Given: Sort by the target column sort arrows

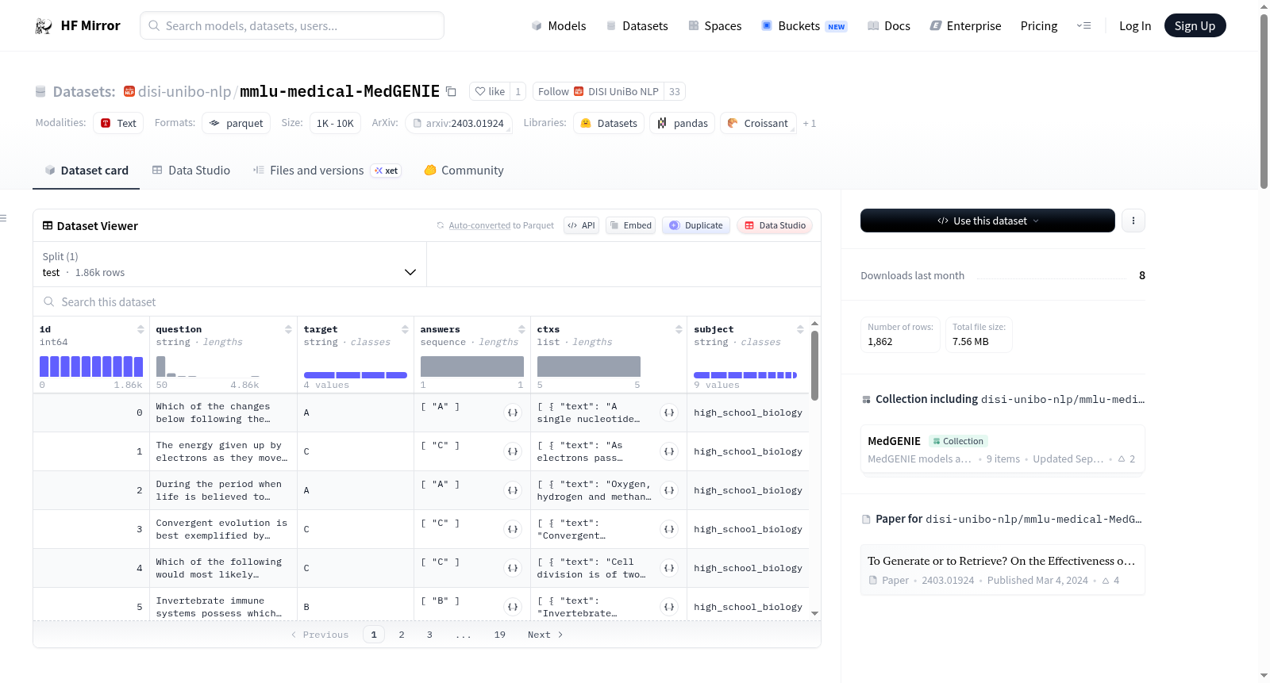Looking at the screenshot, I should (405, 329).
